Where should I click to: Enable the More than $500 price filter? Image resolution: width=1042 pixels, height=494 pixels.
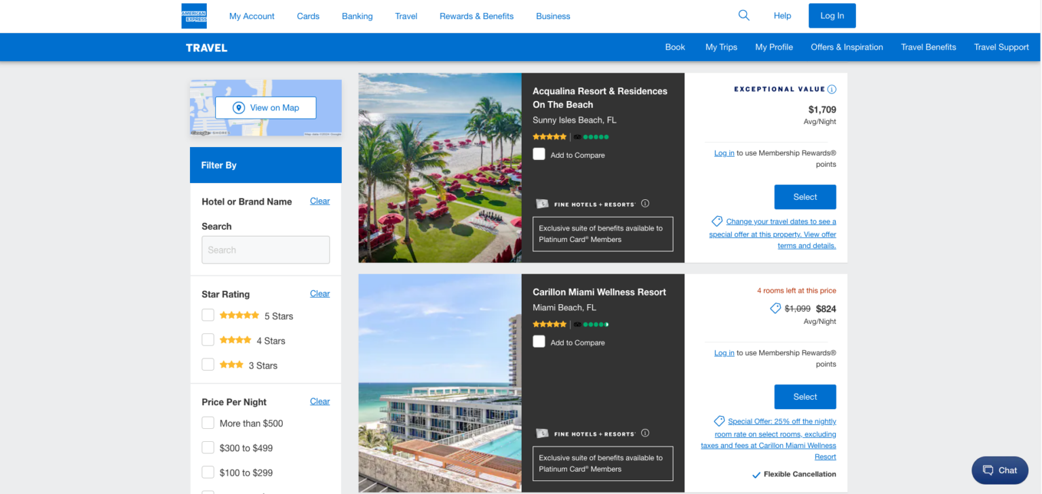pyautogui.click(x=208, y=423)
